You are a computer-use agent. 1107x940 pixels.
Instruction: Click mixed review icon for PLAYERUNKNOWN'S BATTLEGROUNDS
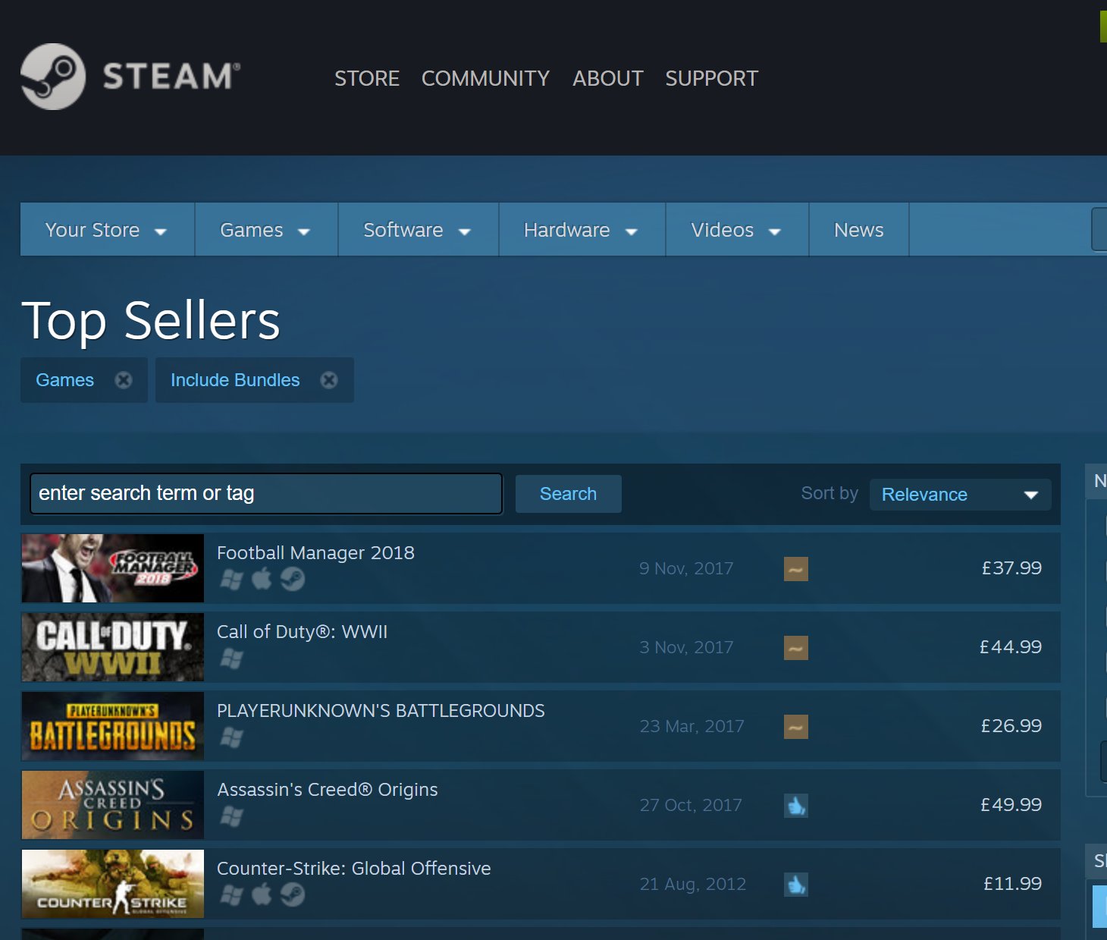(796, 727)
